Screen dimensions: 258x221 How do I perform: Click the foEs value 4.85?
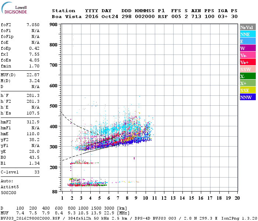34,60
